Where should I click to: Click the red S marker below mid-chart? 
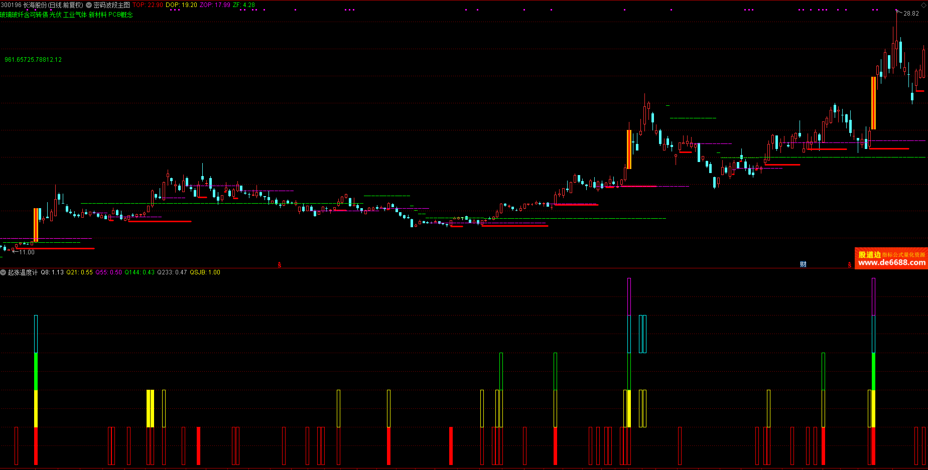[x=280, y=265]
